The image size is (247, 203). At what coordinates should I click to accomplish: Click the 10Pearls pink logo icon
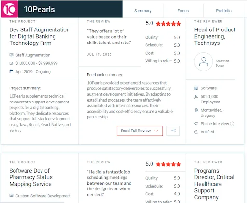coord(10,9)
